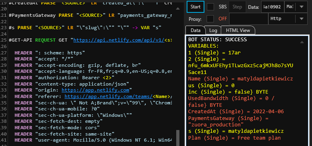Click the '#PaymentsGateway PARSE' code line
312x146 pixels.
tap(90, 16)
